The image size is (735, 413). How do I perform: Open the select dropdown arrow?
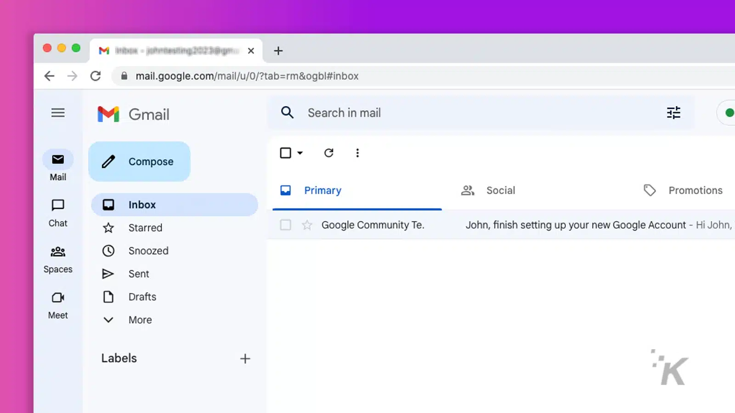(x=300, y=153)
